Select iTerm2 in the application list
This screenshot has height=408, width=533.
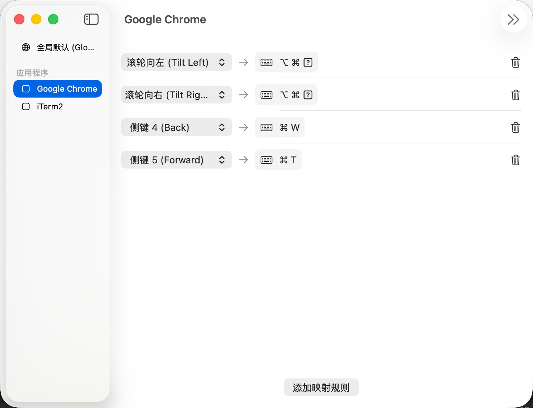[50, 106]
